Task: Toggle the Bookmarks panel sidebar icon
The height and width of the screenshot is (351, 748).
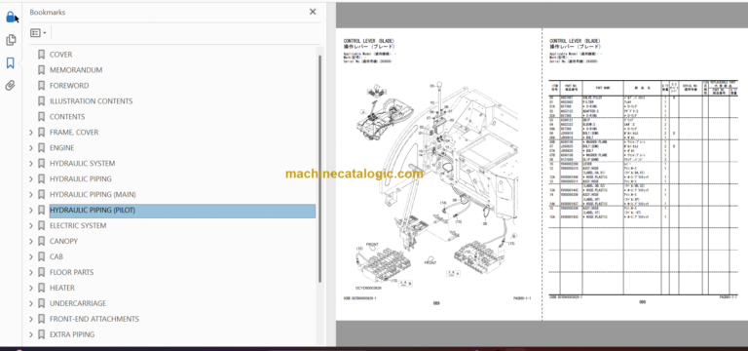Action: point(11,63)
